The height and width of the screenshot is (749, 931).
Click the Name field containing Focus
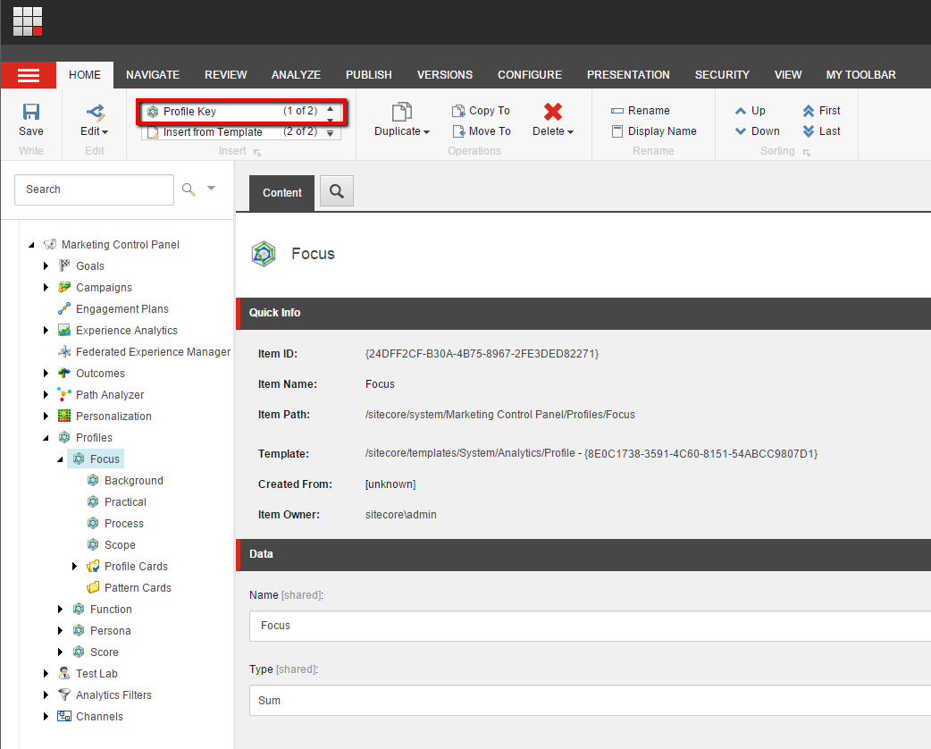pyautogui.click(x=590, y=626)
